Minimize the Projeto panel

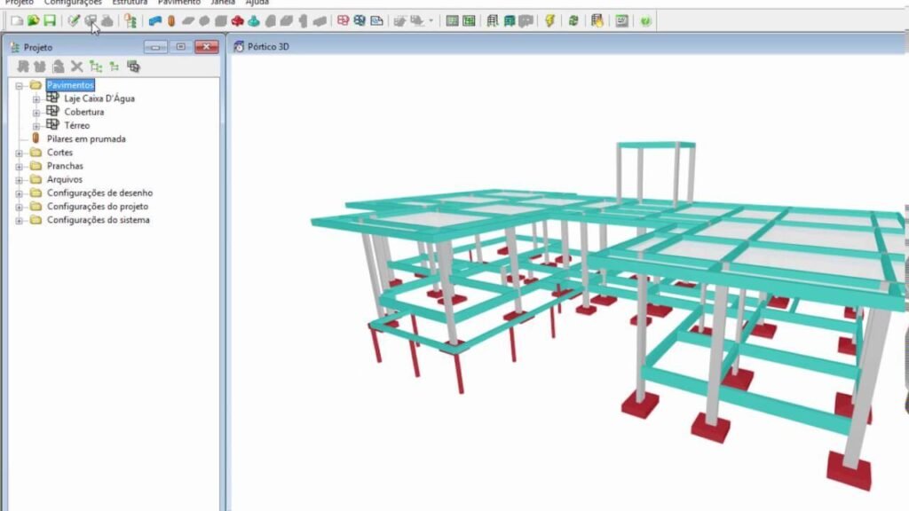pyautogui.click(x=155, y=47)
